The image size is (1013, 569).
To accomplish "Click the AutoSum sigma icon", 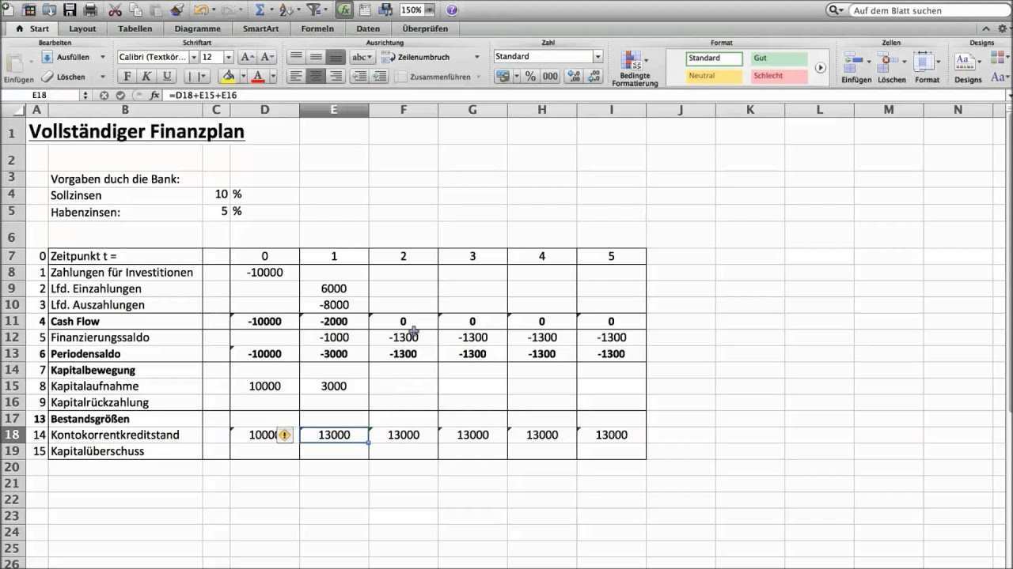I will pyautogui.click(x=259, y=10).
